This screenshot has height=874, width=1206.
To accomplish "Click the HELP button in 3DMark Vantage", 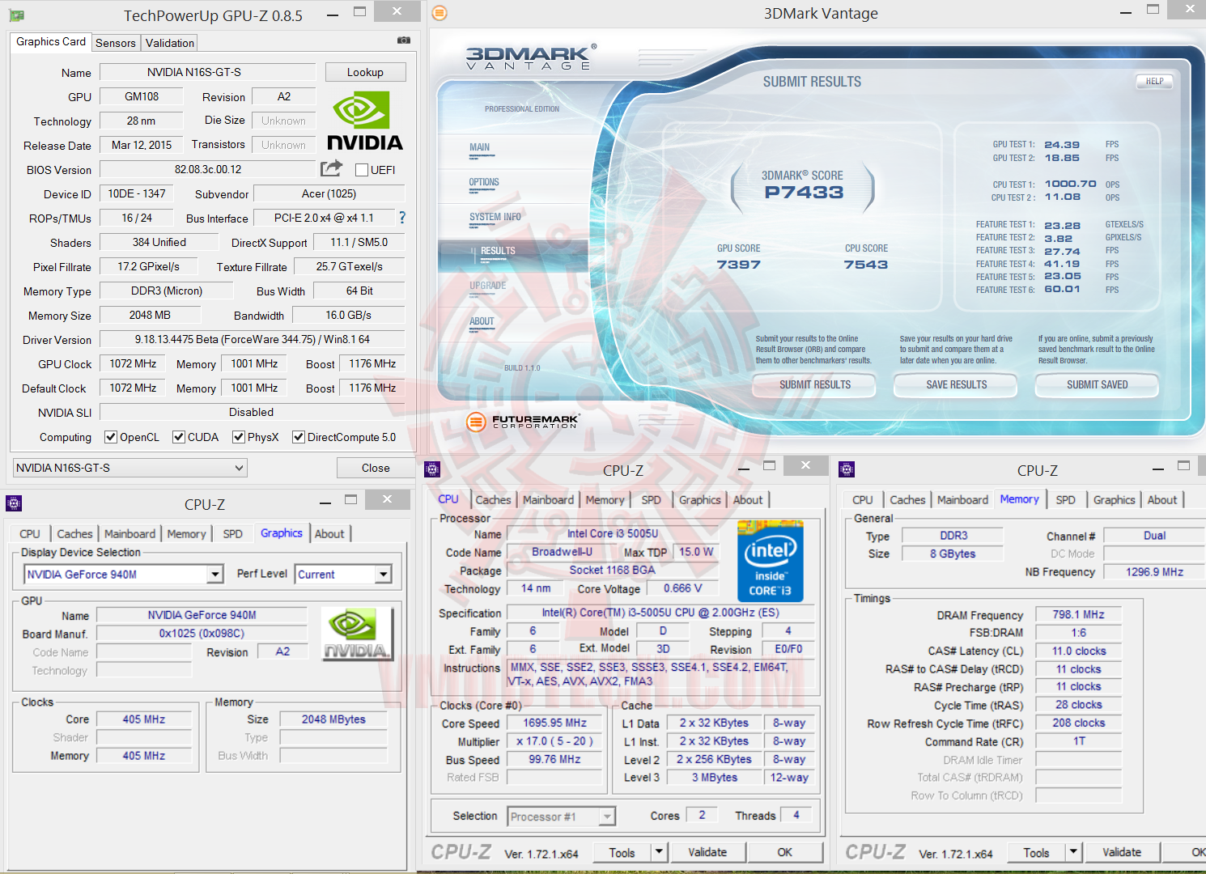I will [x=1154, y=81].
